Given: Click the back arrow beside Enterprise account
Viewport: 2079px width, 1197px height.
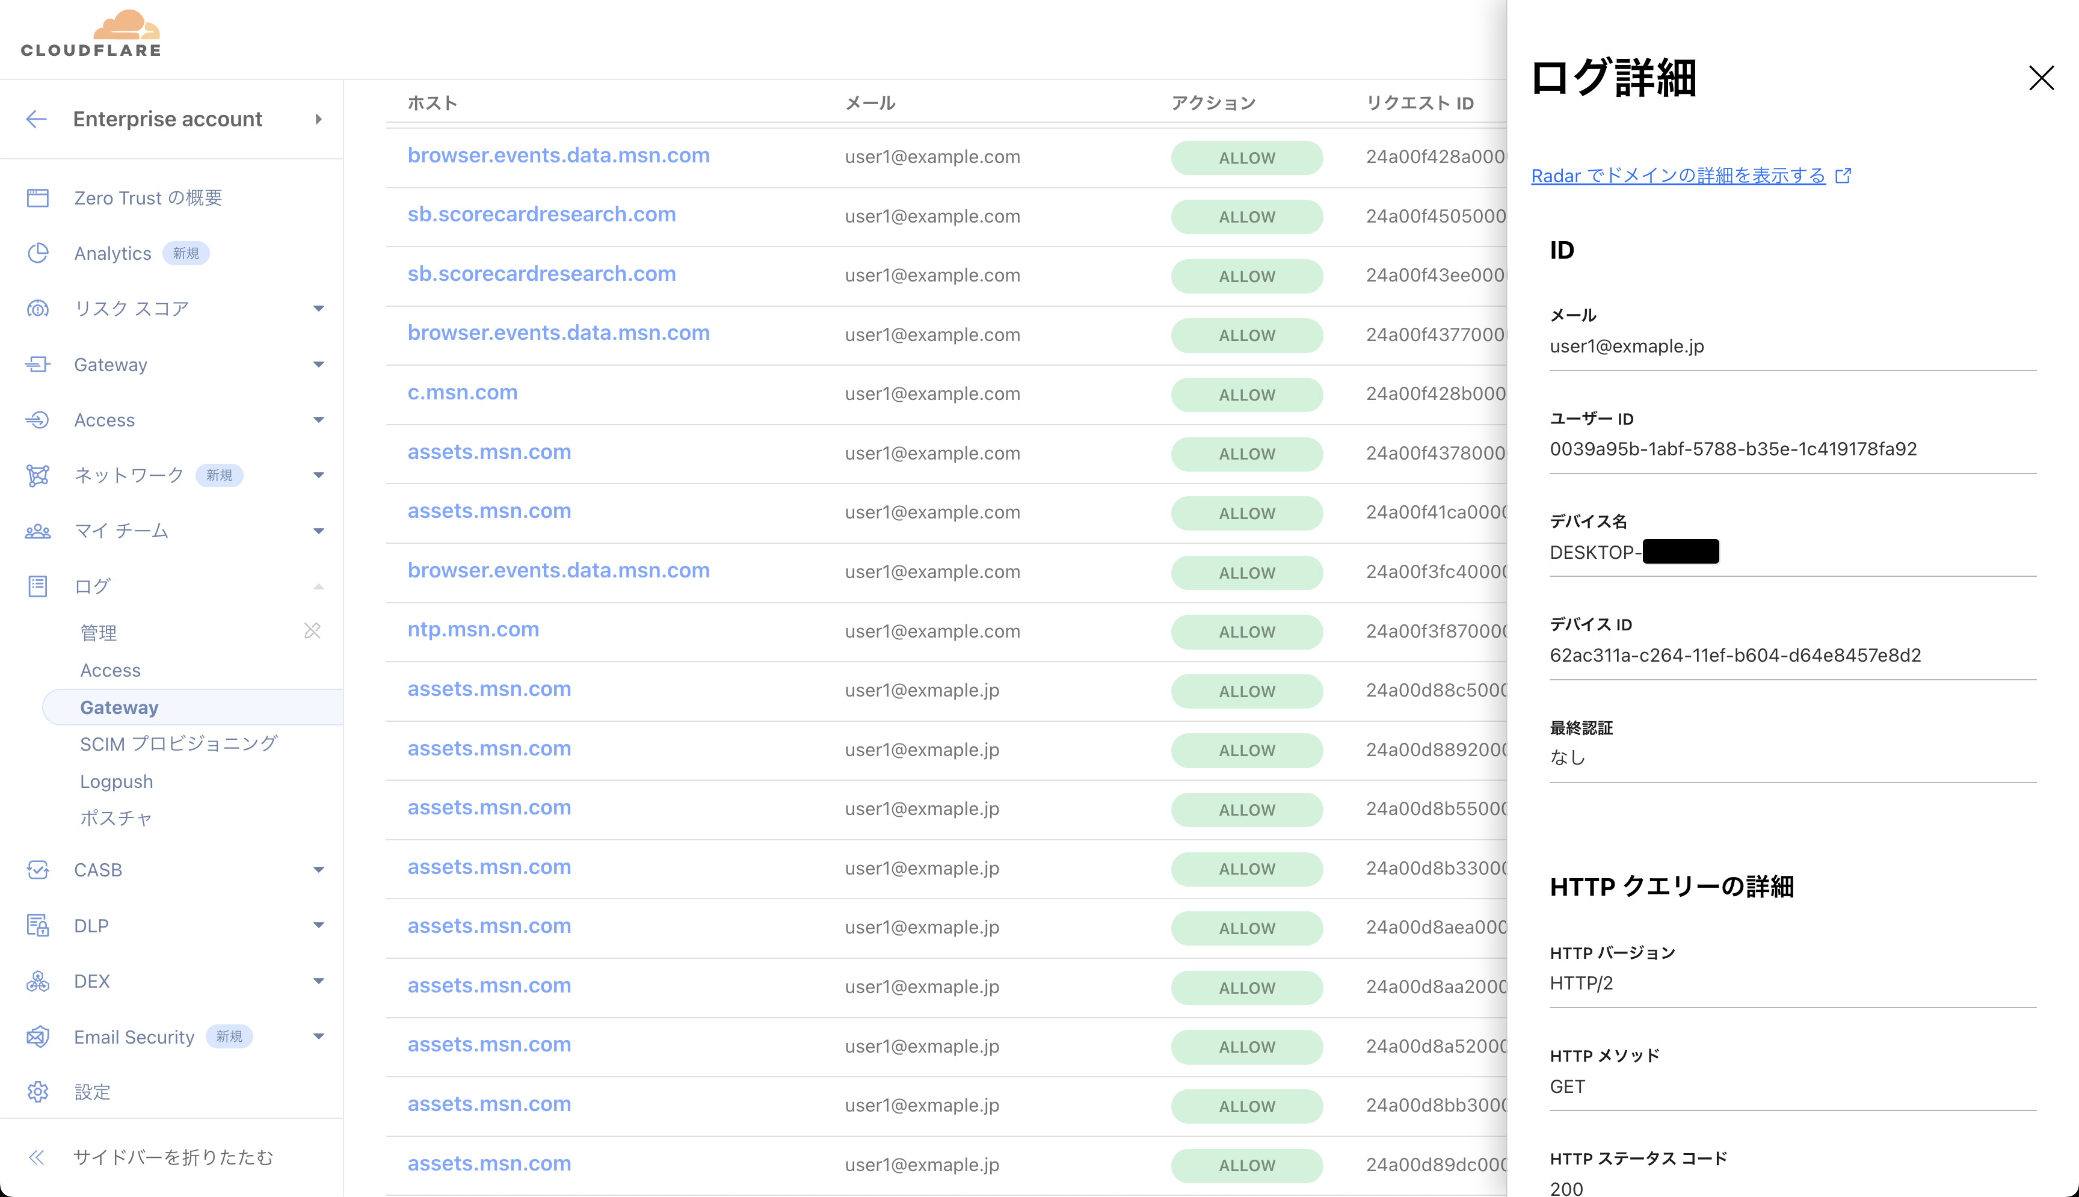Looking at the screenshot, I should [36, 119].
